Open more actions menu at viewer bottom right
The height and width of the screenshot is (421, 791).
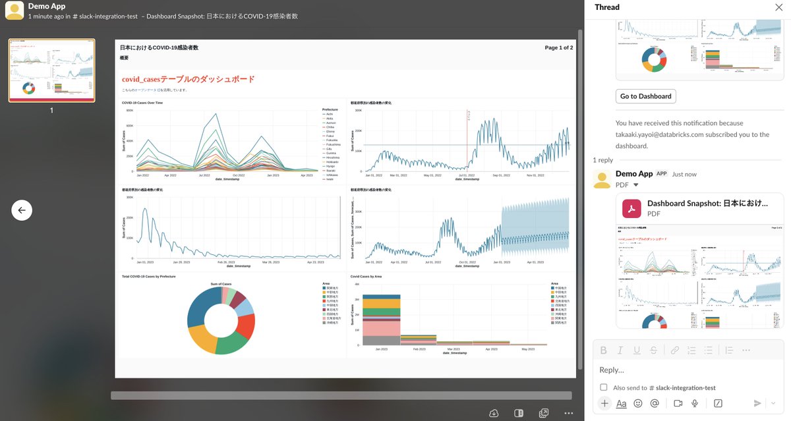(x=568, y=412)
